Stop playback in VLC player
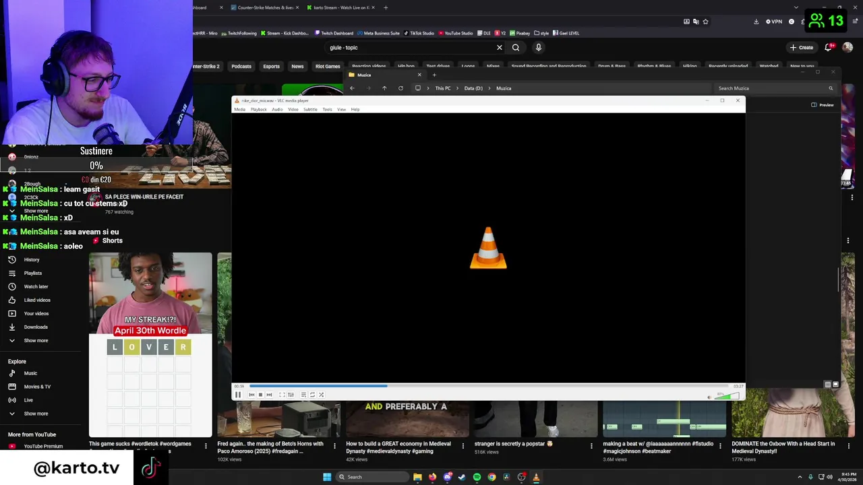The width and height of the screenshot is (863, 485). 260,395
